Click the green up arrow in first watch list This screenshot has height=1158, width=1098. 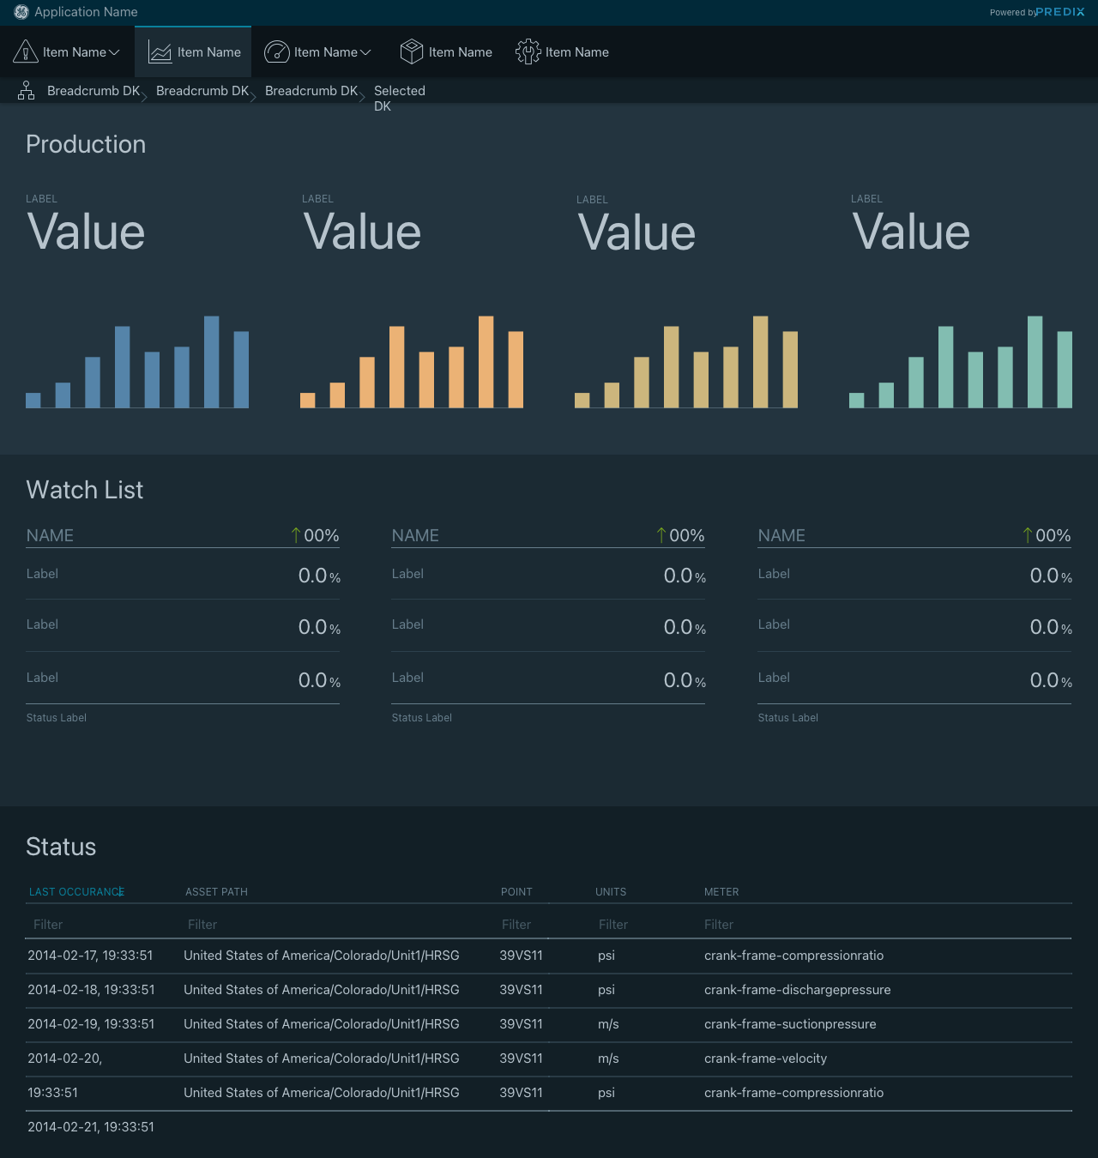point(296,535)
